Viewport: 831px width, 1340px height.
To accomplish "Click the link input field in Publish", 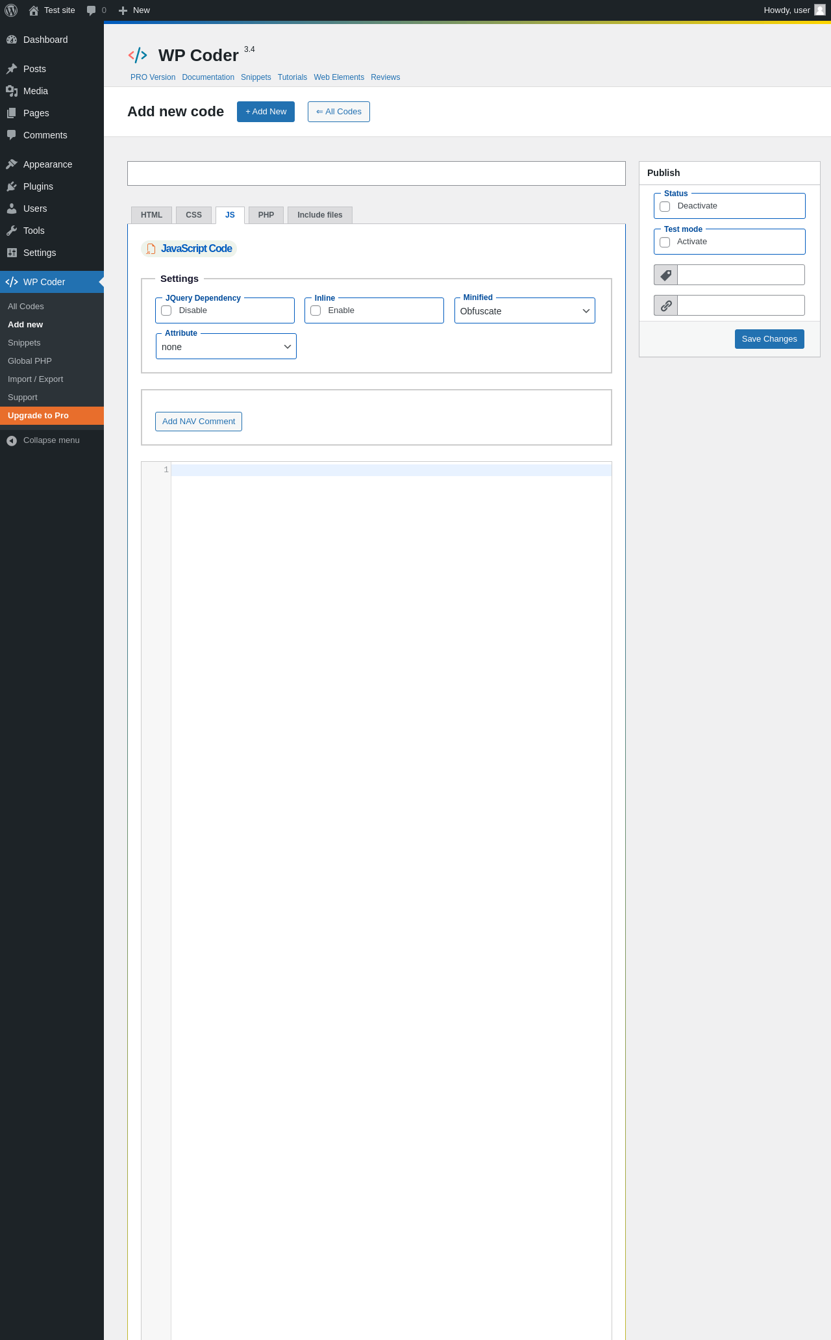I will [741, 305].
